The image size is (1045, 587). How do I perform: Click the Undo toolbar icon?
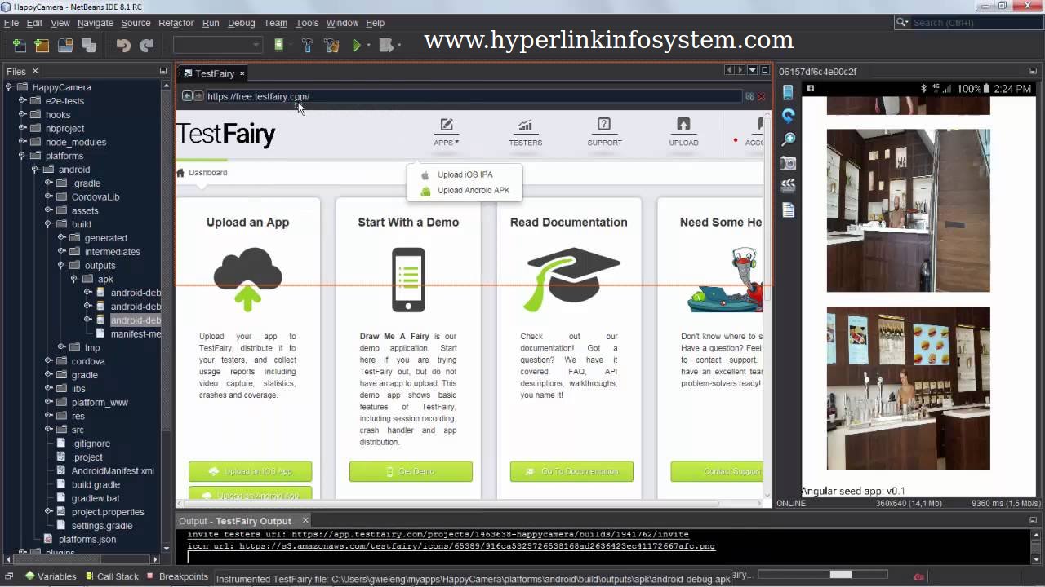[x=123, y=46]
